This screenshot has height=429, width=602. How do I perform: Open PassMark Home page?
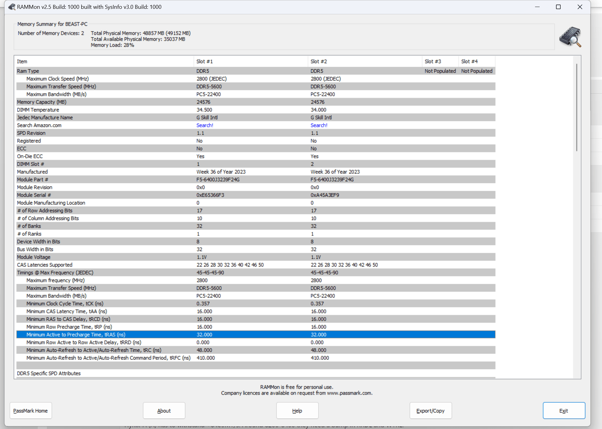(30, 410)
